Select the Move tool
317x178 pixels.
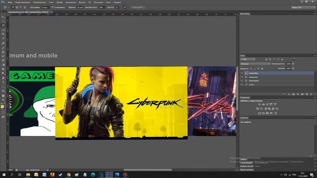[x=3, y=17]
